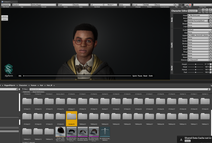Click the gear icon next to Hair

pos(211,21)
